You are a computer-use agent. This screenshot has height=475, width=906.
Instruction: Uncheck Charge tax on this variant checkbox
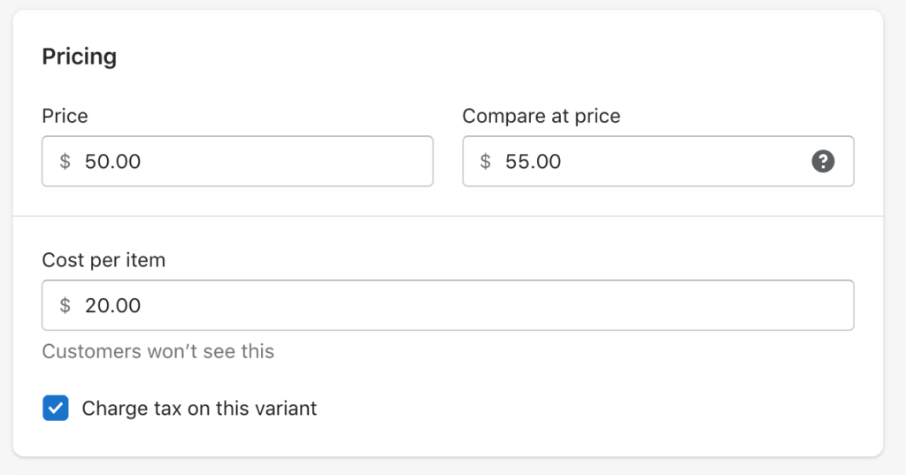pos(56,408)
